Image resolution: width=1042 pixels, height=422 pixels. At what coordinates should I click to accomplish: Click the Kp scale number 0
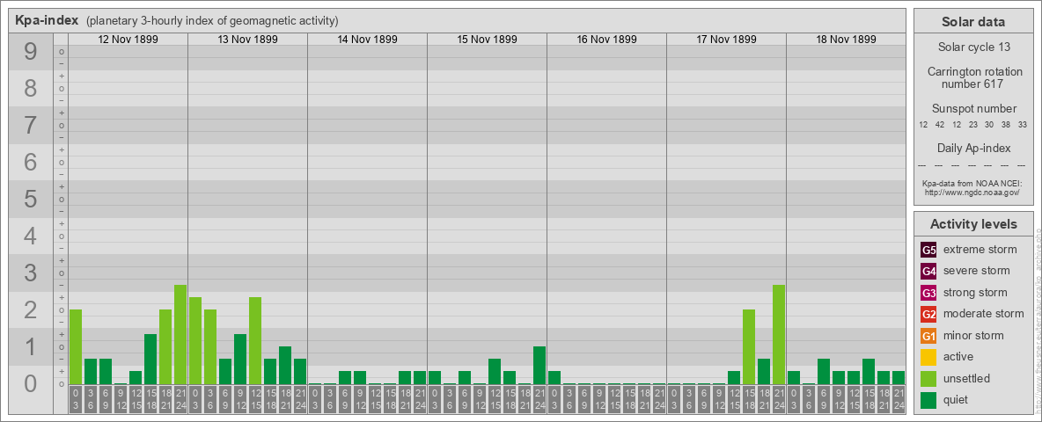pos(31,383)
